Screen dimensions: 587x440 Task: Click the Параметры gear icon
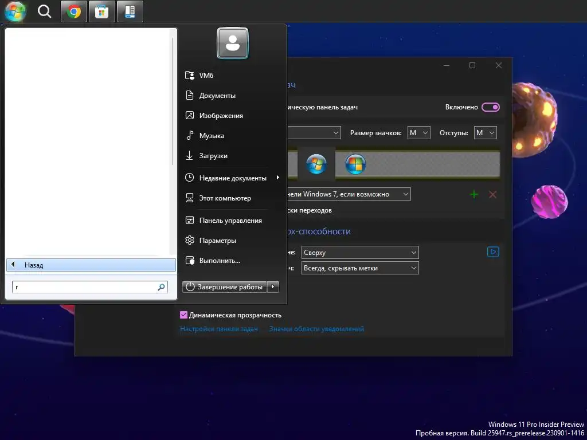tap(190, 240)
